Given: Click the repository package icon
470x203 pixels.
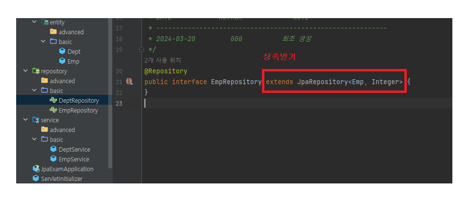Looking at the screenshot, I should [36, 71].
